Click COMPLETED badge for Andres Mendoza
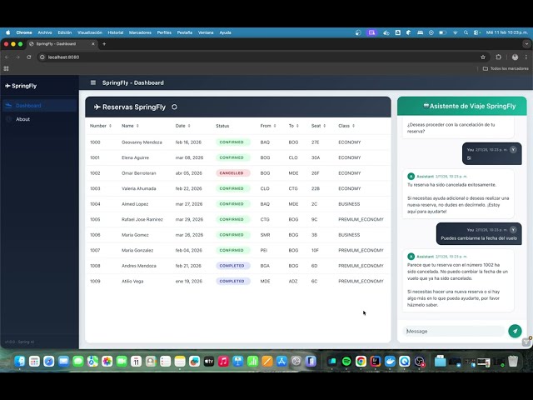 click(233, 266)
